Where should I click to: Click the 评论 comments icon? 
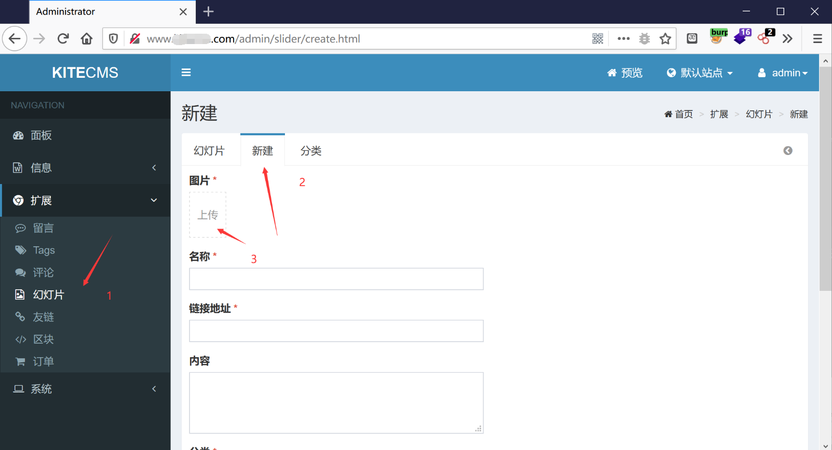point(20,273)
